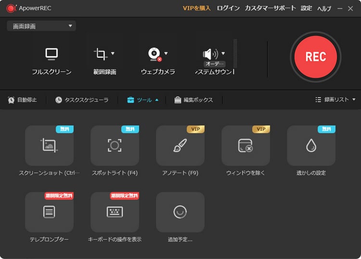Select フルスクリーン full screen mode icon

[52, 54]
